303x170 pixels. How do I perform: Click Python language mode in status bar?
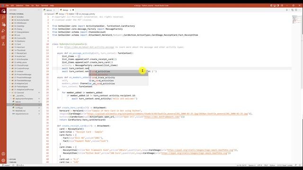point(272,165)
